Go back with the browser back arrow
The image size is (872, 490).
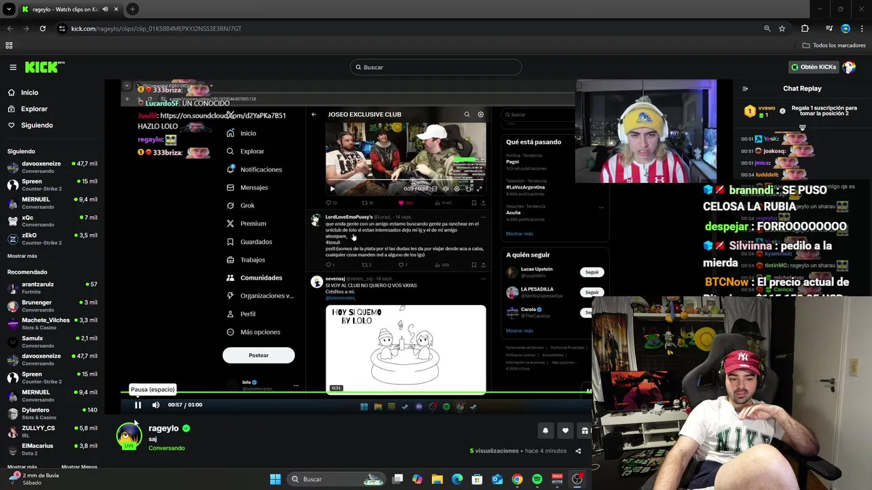(x=10, y=29)
